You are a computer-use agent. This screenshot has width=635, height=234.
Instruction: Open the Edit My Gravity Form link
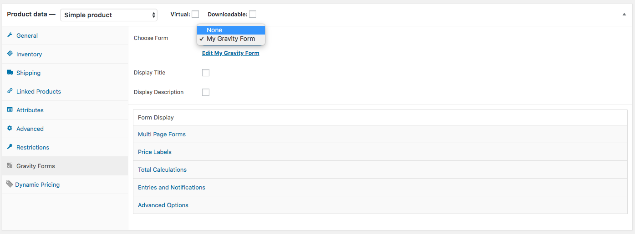pos(231,53)
